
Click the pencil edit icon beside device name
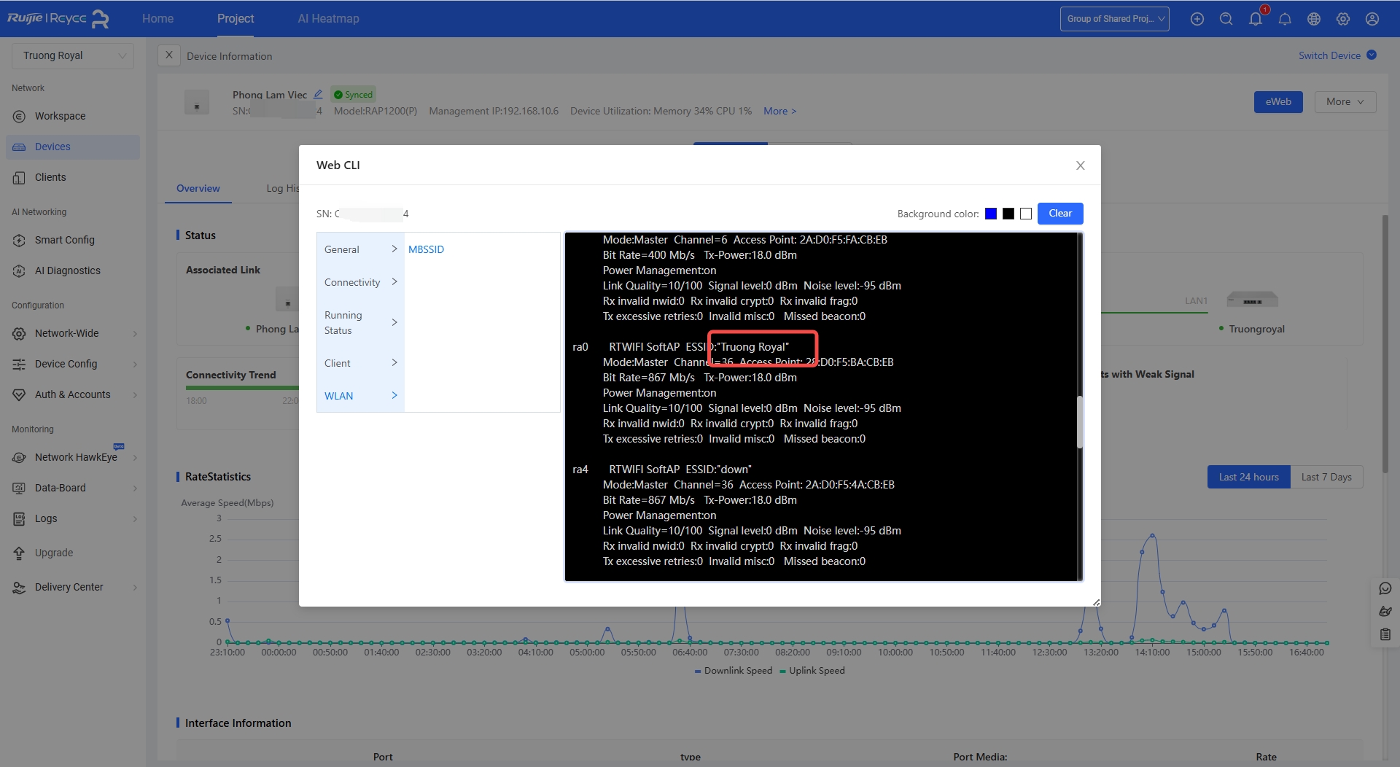(318, 94)
